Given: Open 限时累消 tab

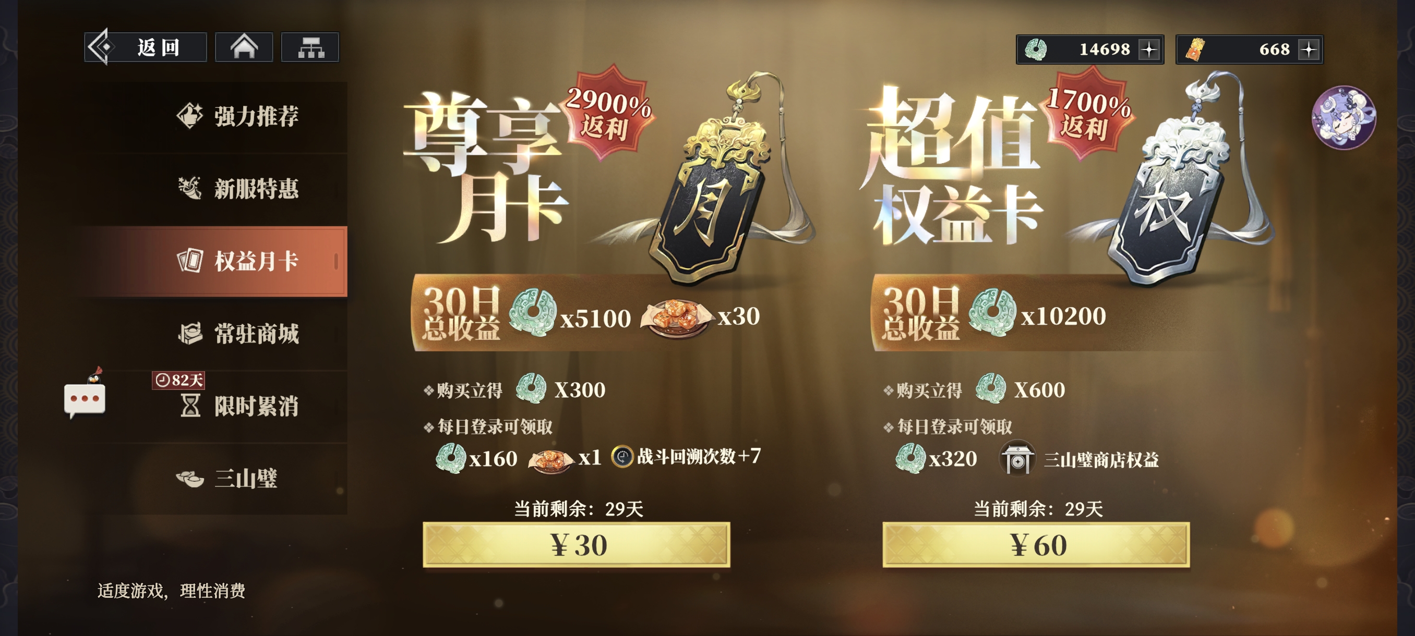Looking at the screenshot, I should pos(237,406).
